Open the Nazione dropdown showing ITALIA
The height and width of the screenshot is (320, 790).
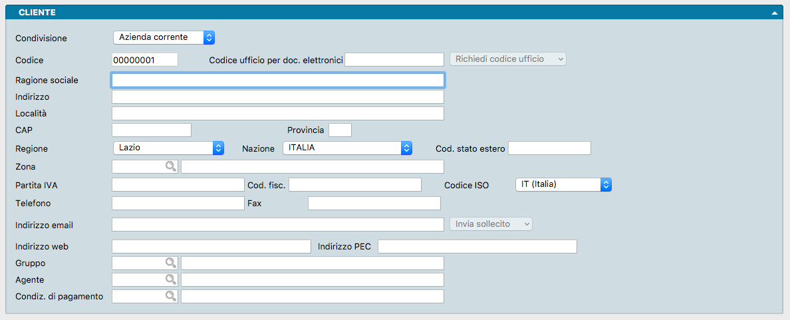[x=348, y=148]
